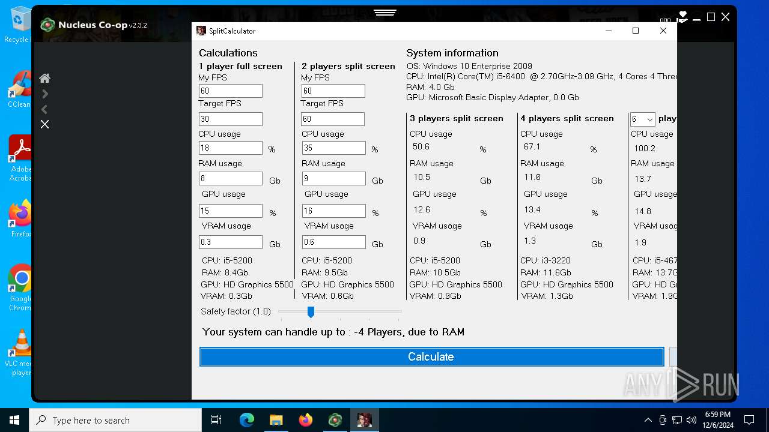Maximize the Nucleus Co-op window

click(711, 17)
